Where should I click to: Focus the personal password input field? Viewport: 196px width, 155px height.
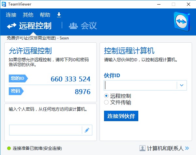pyautogui.click(x=46, y=130)
